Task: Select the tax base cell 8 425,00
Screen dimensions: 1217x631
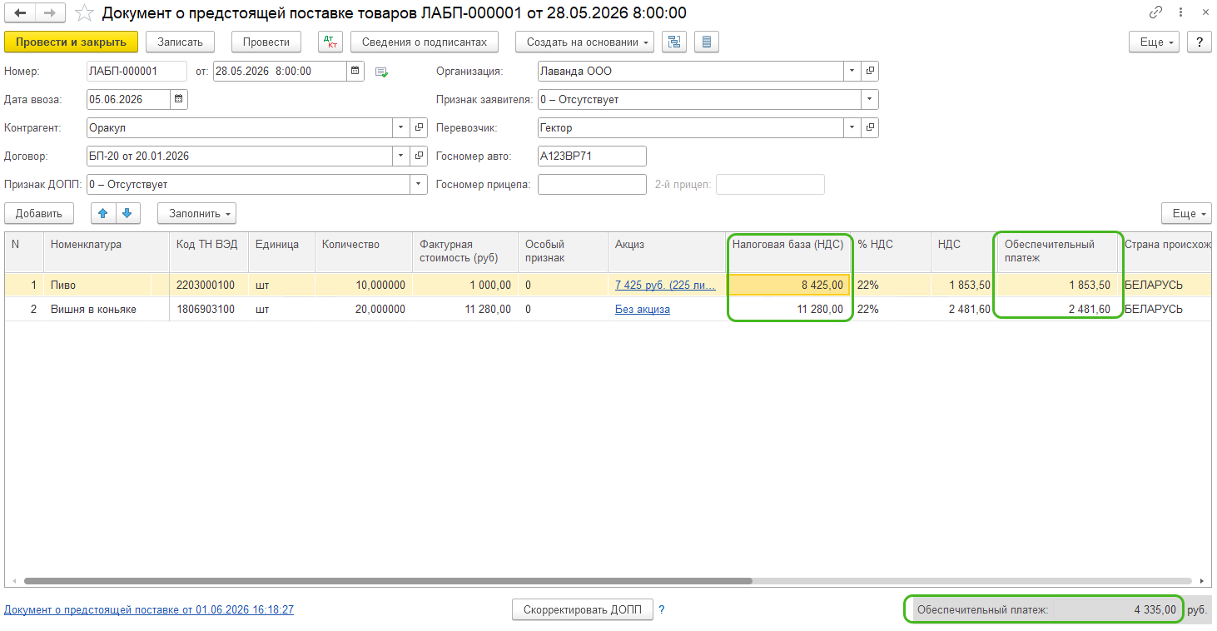Action: tap(788, 285)
